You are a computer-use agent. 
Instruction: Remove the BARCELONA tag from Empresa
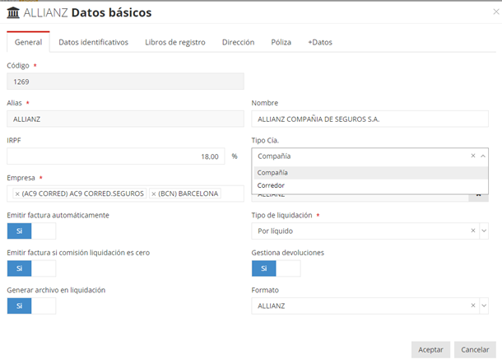point(154,194)
